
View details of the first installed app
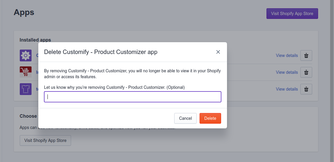(287, 55)
